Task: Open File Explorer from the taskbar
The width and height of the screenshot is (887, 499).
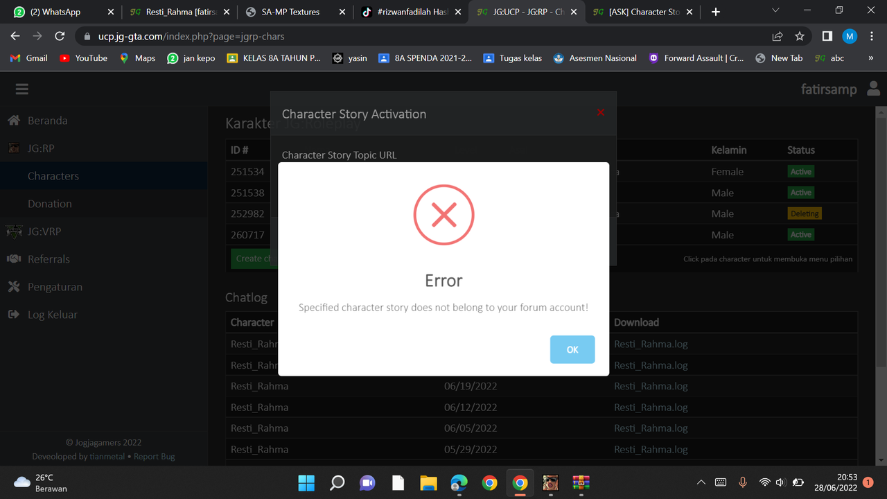Action: tap(428, 482)
